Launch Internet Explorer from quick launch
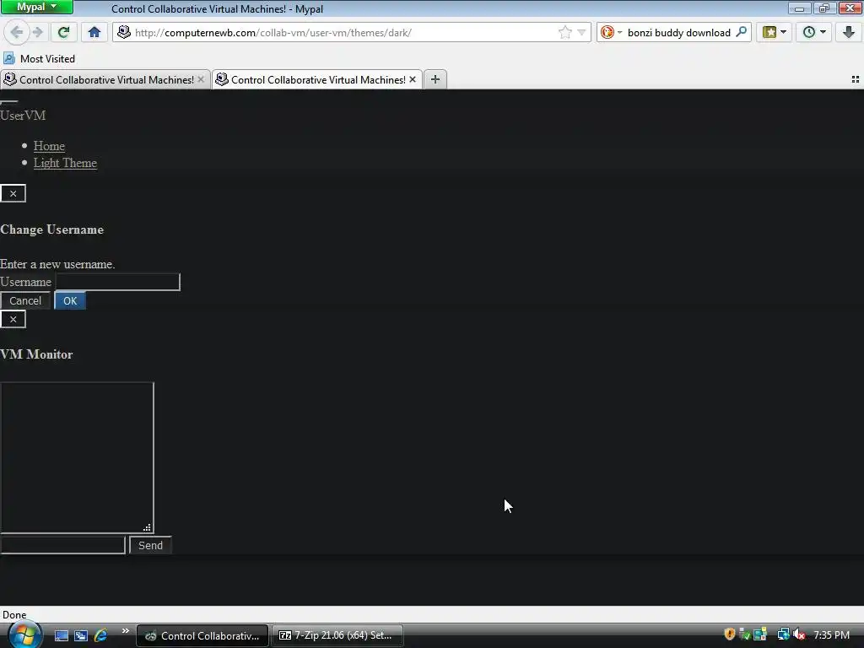The width and height of the screenshot is (864, 648). pos(101,636)
